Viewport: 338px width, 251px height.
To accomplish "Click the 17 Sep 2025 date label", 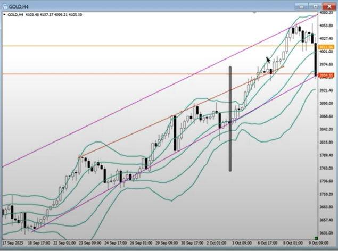I will pos(14,242).
